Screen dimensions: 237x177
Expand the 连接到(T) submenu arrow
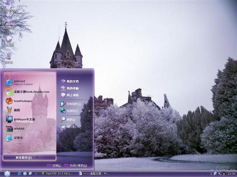pos(89,111)
